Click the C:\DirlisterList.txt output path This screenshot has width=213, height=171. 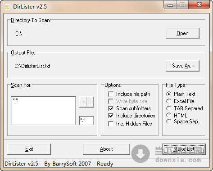coord(32,66)
